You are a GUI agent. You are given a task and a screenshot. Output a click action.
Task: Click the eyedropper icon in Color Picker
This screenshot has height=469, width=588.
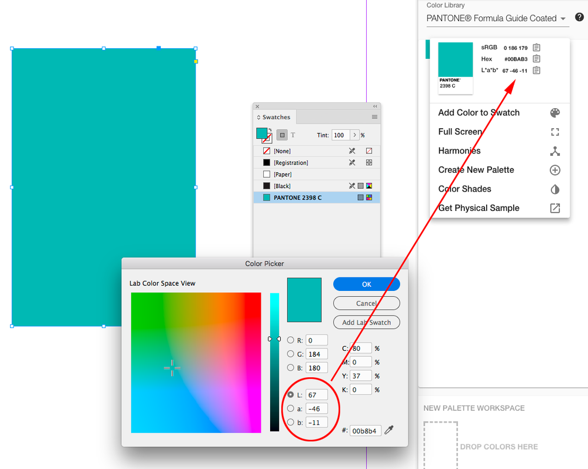[x=389, y=430]
